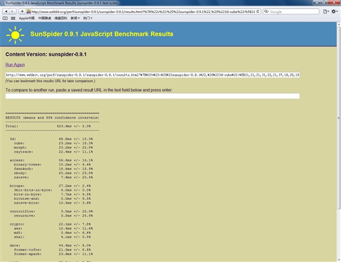Go back with the Back arrow button
This screenshot has width=341, height=262.
pos(6,11)
